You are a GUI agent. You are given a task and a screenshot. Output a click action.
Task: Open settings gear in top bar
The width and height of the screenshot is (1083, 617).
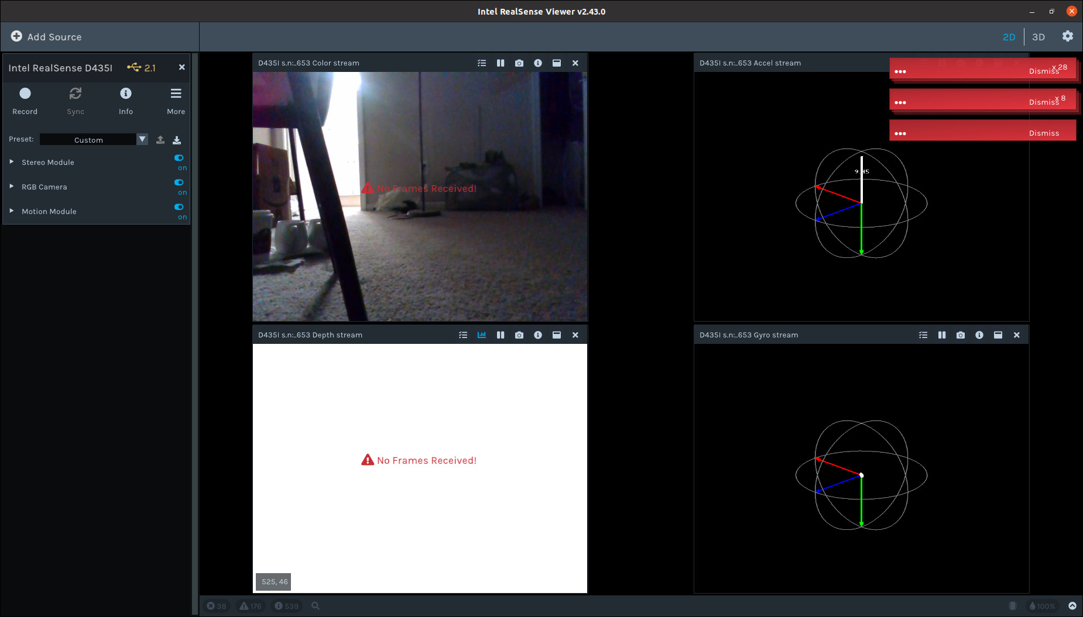tap(1068, 36)
